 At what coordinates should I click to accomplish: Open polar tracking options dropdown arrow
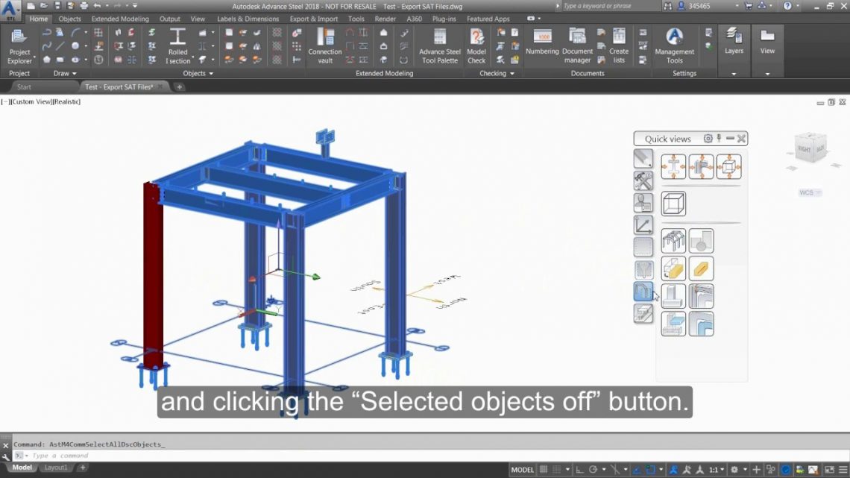(x=604, y=469)
